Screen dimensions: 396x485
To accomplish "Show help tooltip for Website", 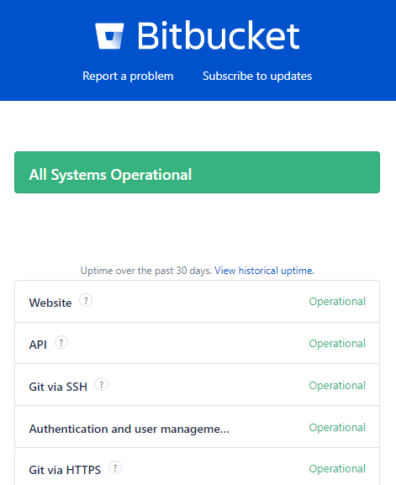I will pyautogui.click(x=86, y=300).
